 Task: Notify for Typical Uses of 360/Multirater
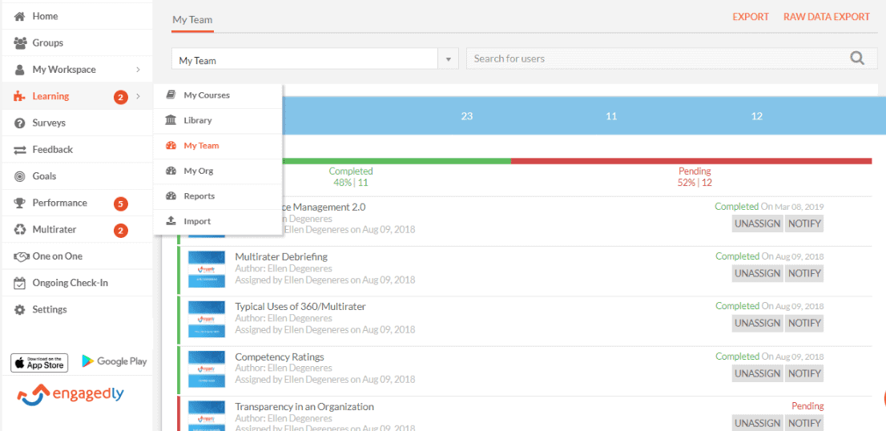(804, 324)
